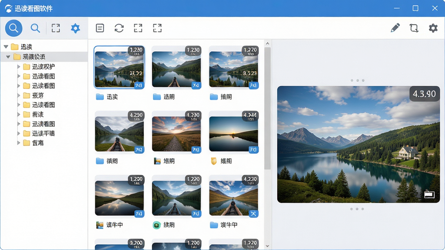The image size is (445, 250).
Task: Click the green camera icon in the third row
Action: 156,225
